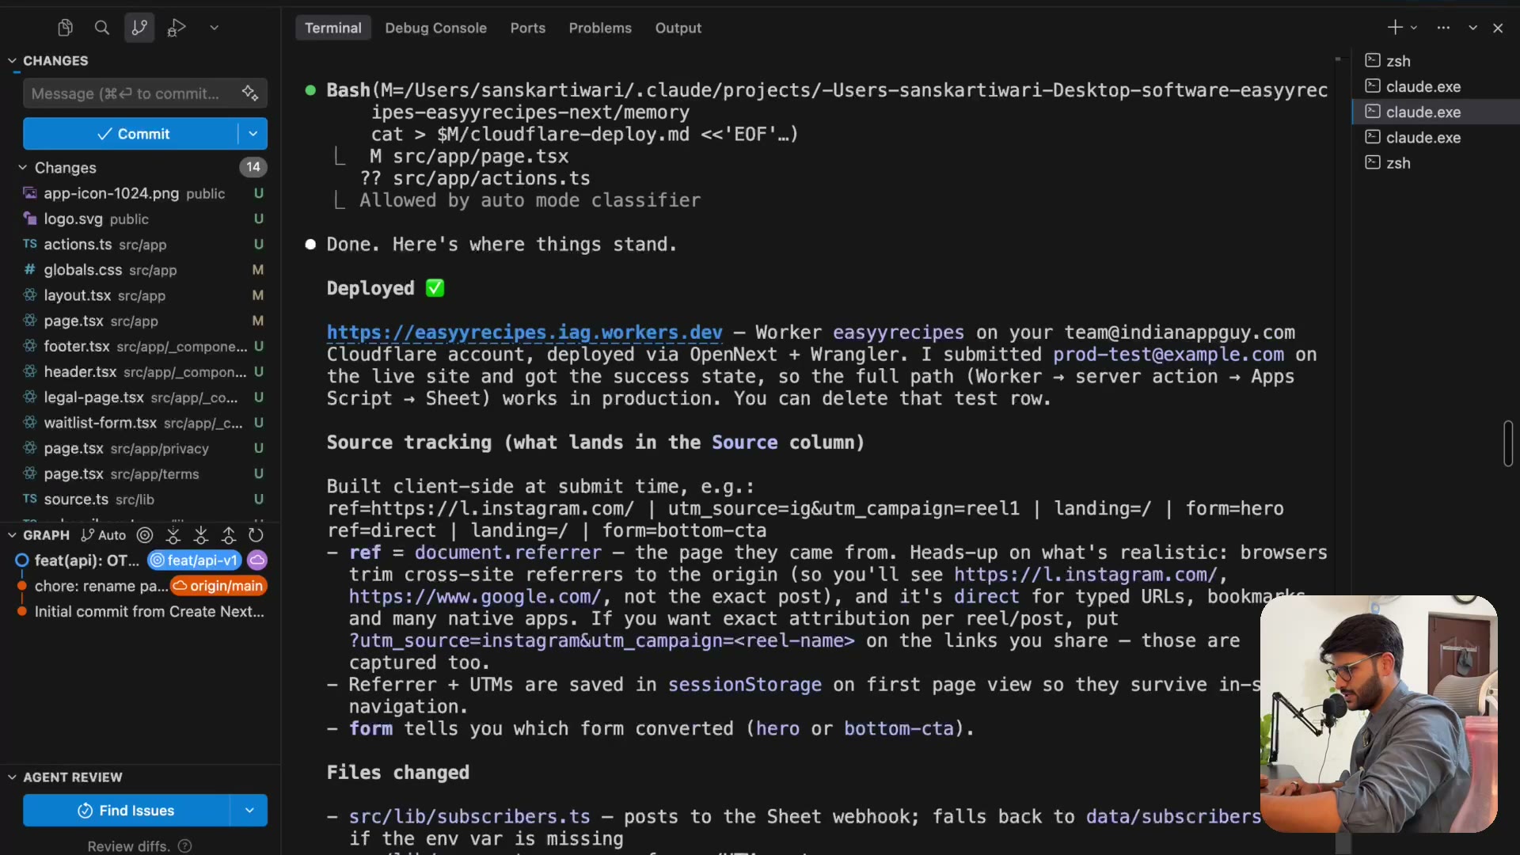This screenshot has width=1520, height=855.
Task: Show more sidebar views with the chevron
Action: (214, 28)
